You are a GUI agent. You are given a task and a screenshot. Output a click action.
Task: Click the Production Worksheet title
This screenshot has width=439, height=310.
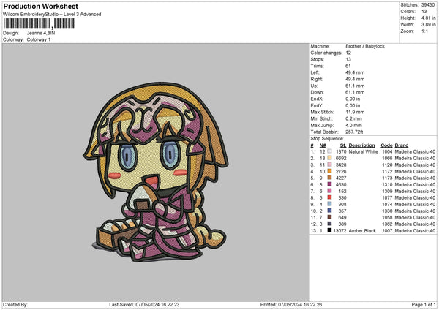point(40,6)
